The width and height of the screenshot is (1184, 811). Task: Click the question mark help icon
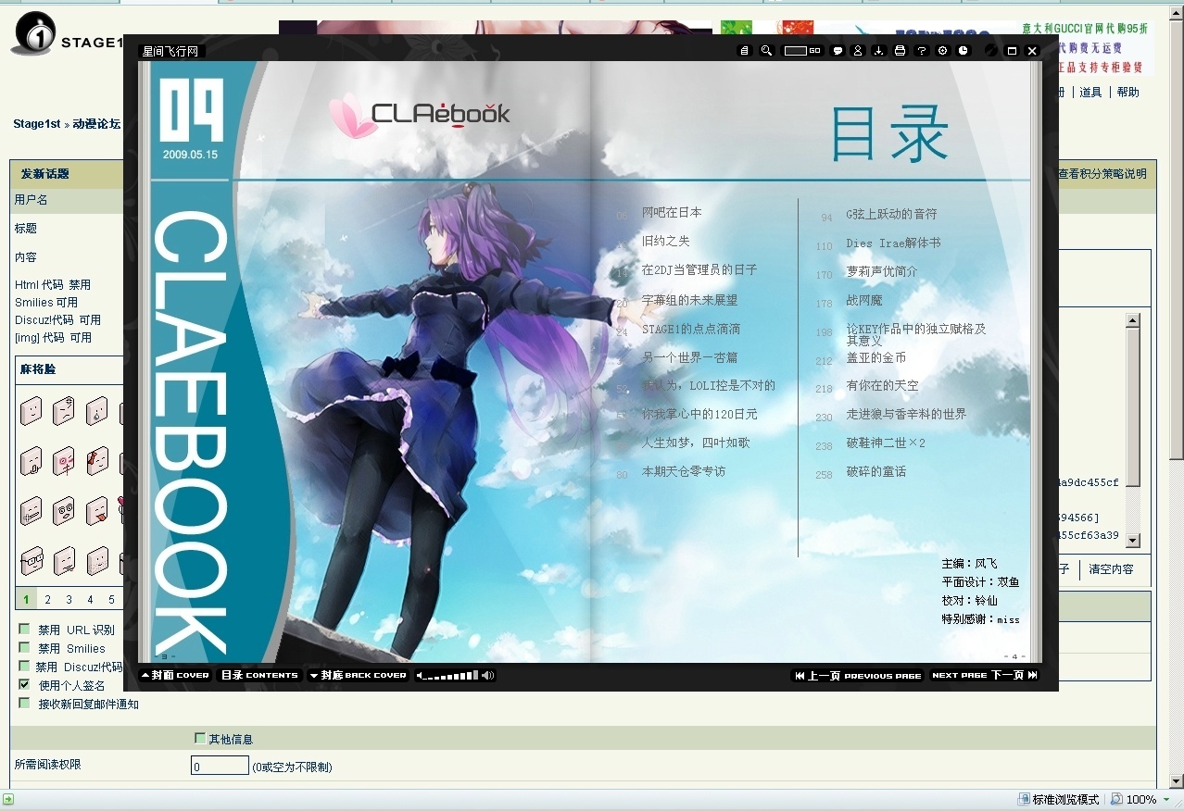921,51
